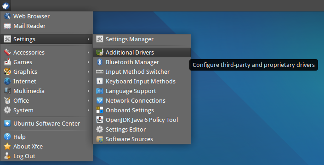
Task: Click the Games joystick icon
Action: (x=7, y=62)
